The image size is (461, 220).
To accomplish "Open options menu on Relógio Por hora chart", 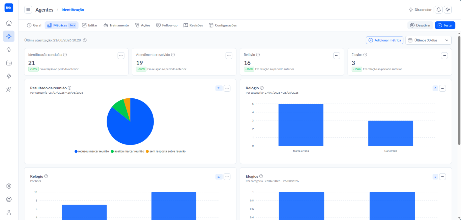I will 227,177.
